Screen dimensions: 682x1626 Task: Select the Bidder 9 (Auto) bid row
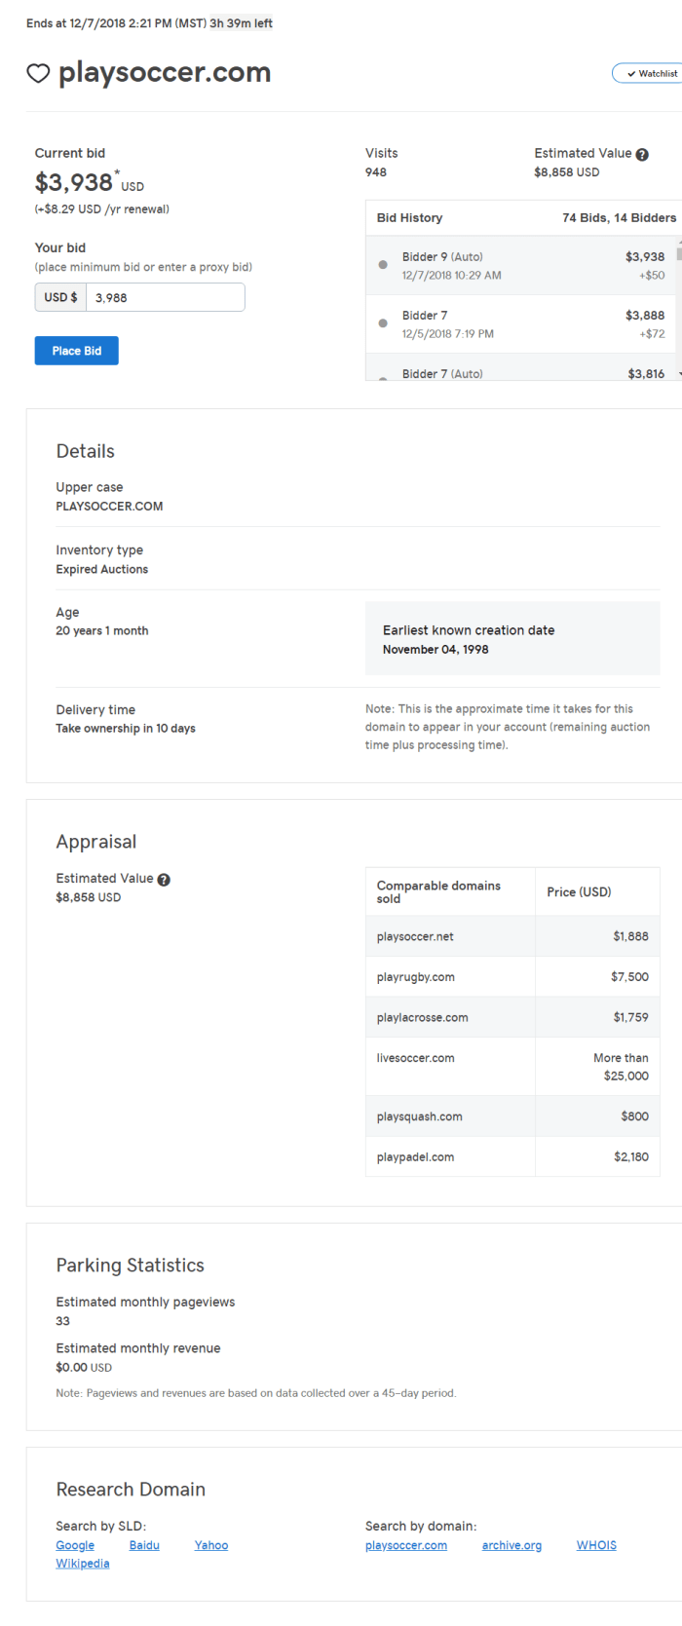point(521,266)
